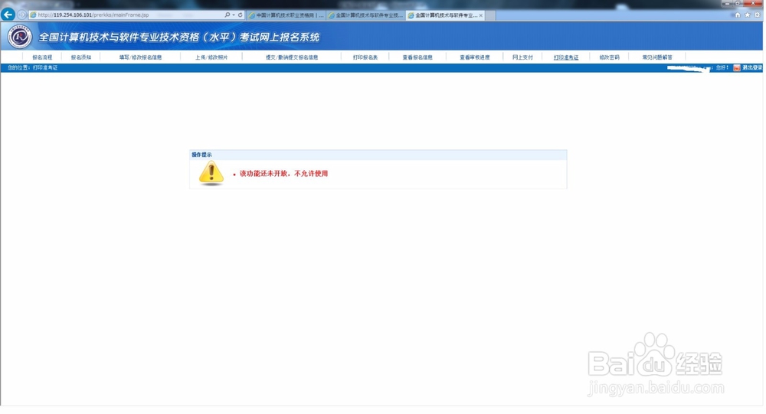Open 提交/撤销提交报名信息 menu item

click(292, 57)
